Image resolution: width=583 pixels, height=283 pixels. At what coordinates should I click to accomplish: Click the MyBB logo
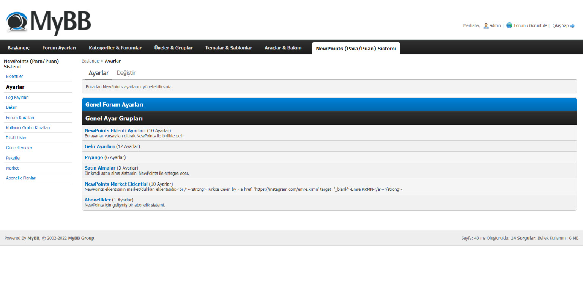49,23
